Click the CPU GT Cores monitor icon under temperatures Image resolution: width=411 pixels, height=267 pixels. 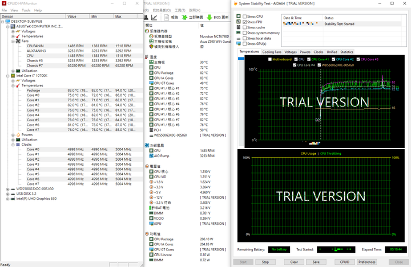pyautogui.click(x=151, y=83)
